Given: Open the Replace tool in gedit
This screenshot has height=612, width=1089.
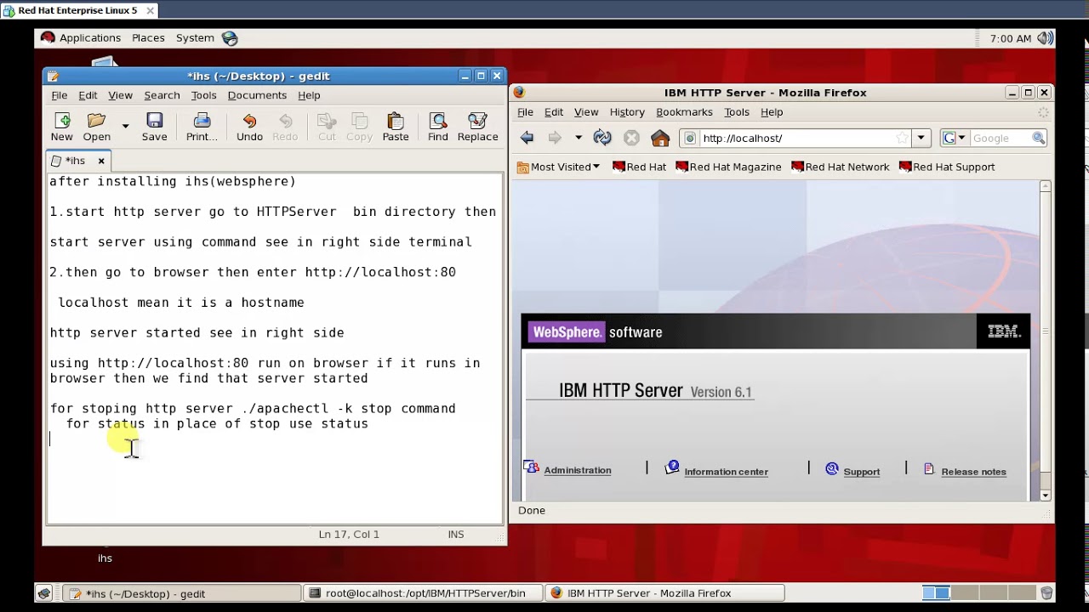Looking at the screenshot, I should pyautogui.click(x=477, y=127).
